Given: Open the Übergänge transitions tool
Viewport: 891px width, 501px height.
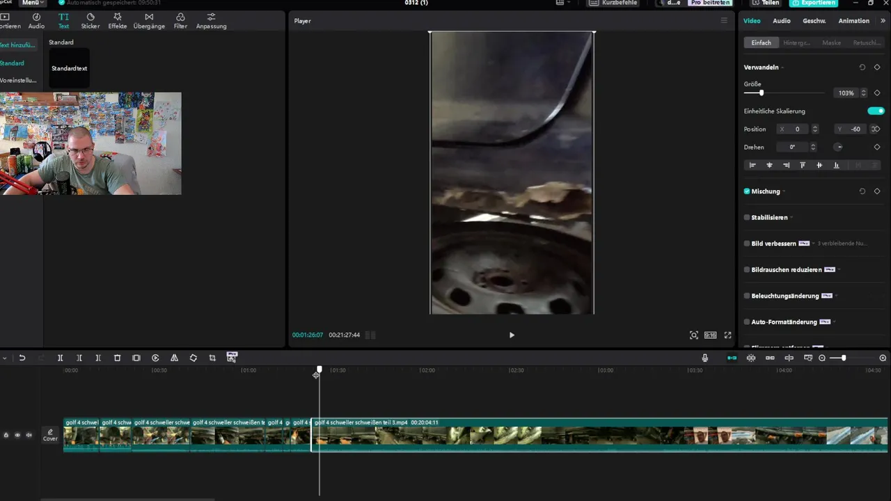Looking at the screenshot, I should coord(149,20).
